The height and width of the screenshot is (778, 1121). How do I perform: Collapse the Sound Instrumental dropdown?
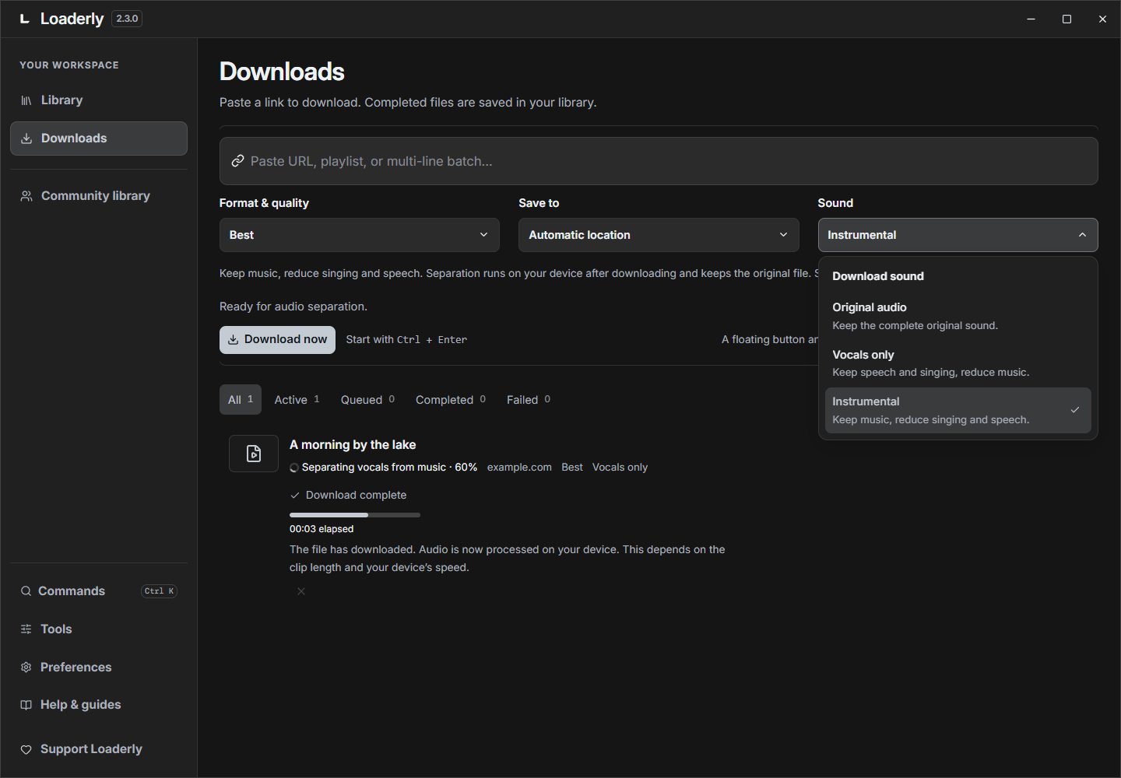click(958, 235)
